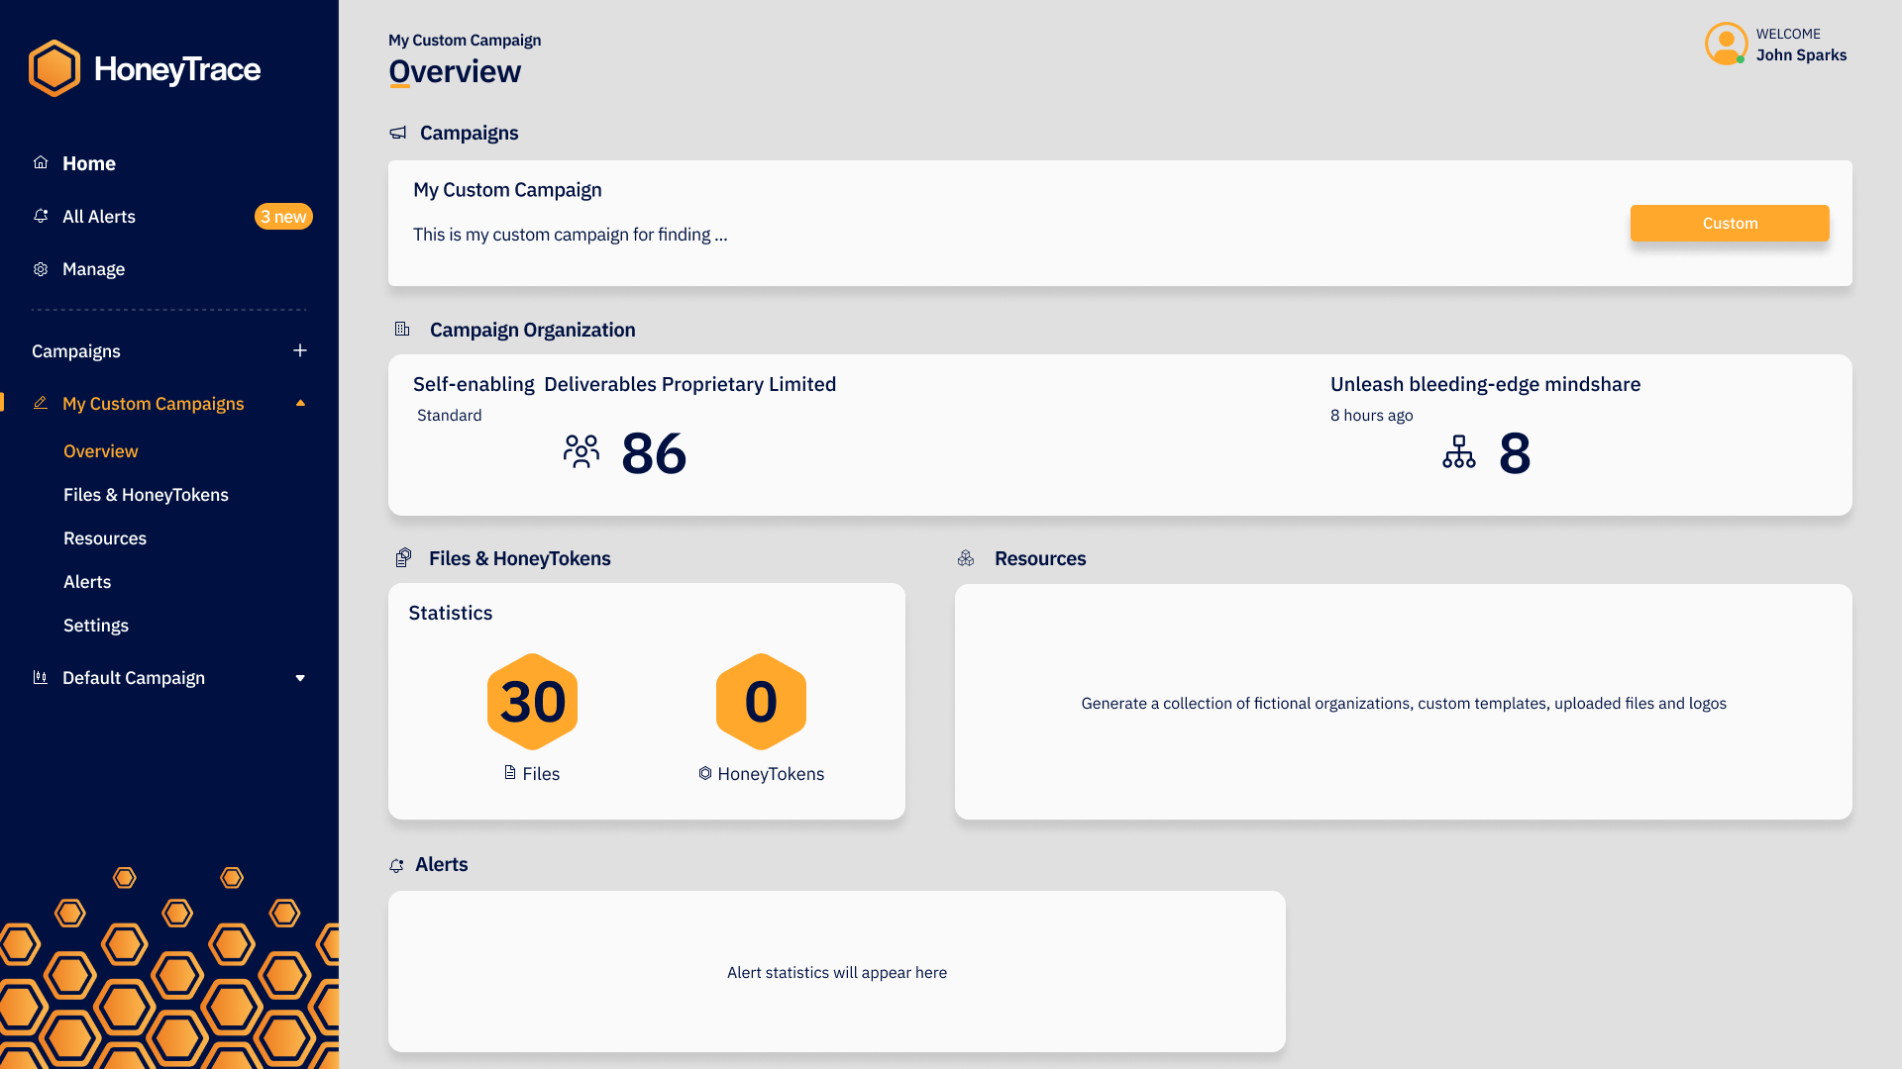Click the 30 Files hexagon statistic
1902x1069 pixels.
(x=532, y=702)
